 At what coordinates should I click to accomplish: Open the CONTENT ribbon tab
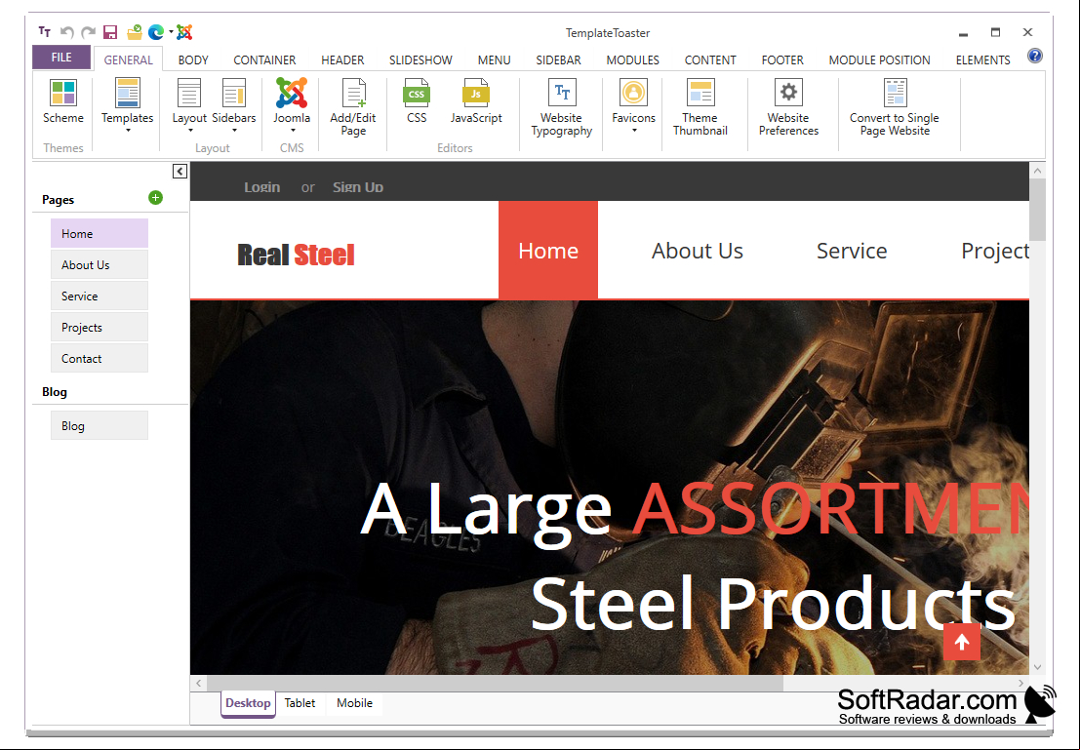pyautogui.click(x=710, y=59)
